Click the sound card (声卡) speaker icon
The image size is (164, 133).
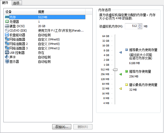point(7,57)
